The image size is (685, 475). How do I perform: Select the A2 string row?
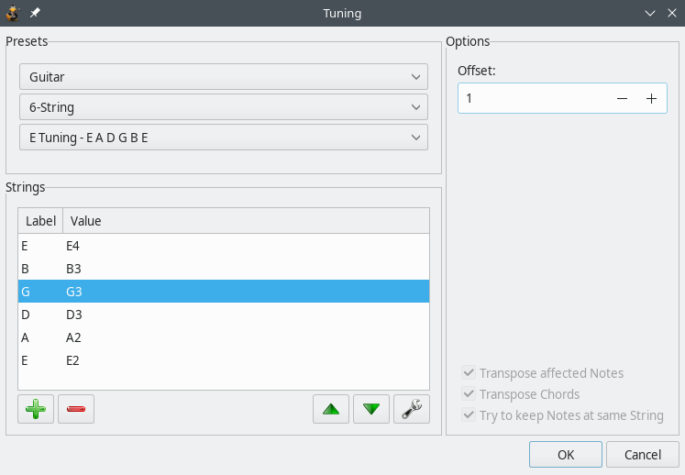[223, 337]
